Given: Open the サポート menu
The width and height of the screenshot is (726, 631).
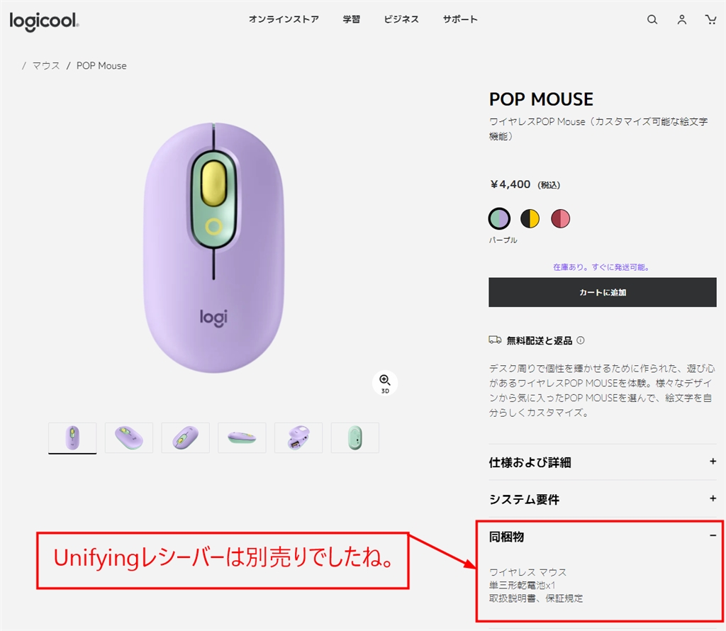Looking at the screenshot, I should [x=459, y=19].
